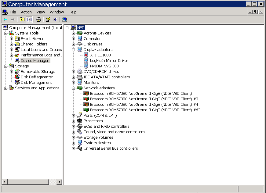Image resolution: width=266 pixels, height=193 pixels.
Task: Expand the Storage volumes category
Action: pos(74,138)
